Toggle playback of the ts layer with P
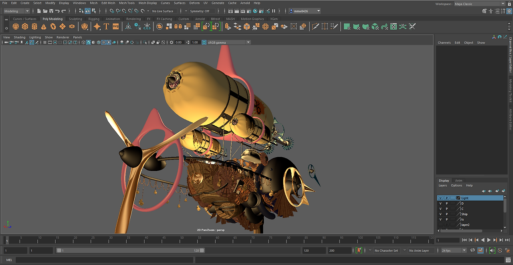513x265 pixels. 446,219
